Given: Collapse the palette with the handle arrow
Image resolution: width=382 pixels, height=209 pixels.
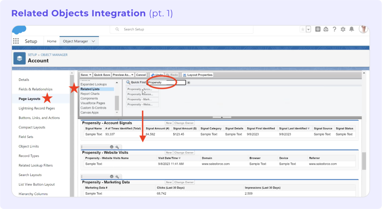Looking at the screenshot, I should pos(222,117).
